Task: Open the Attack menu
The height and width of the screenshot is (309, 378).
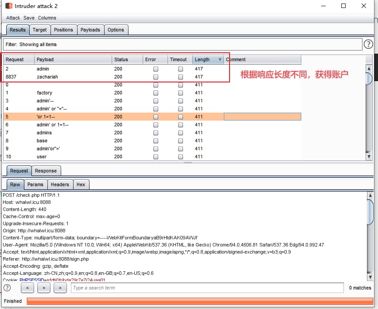Action: (x=13, y=18)
